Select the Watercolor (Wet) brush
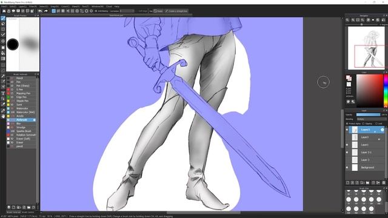Image resolution: width=388 pixels, height=218 pixels. [x=21, y=112]
